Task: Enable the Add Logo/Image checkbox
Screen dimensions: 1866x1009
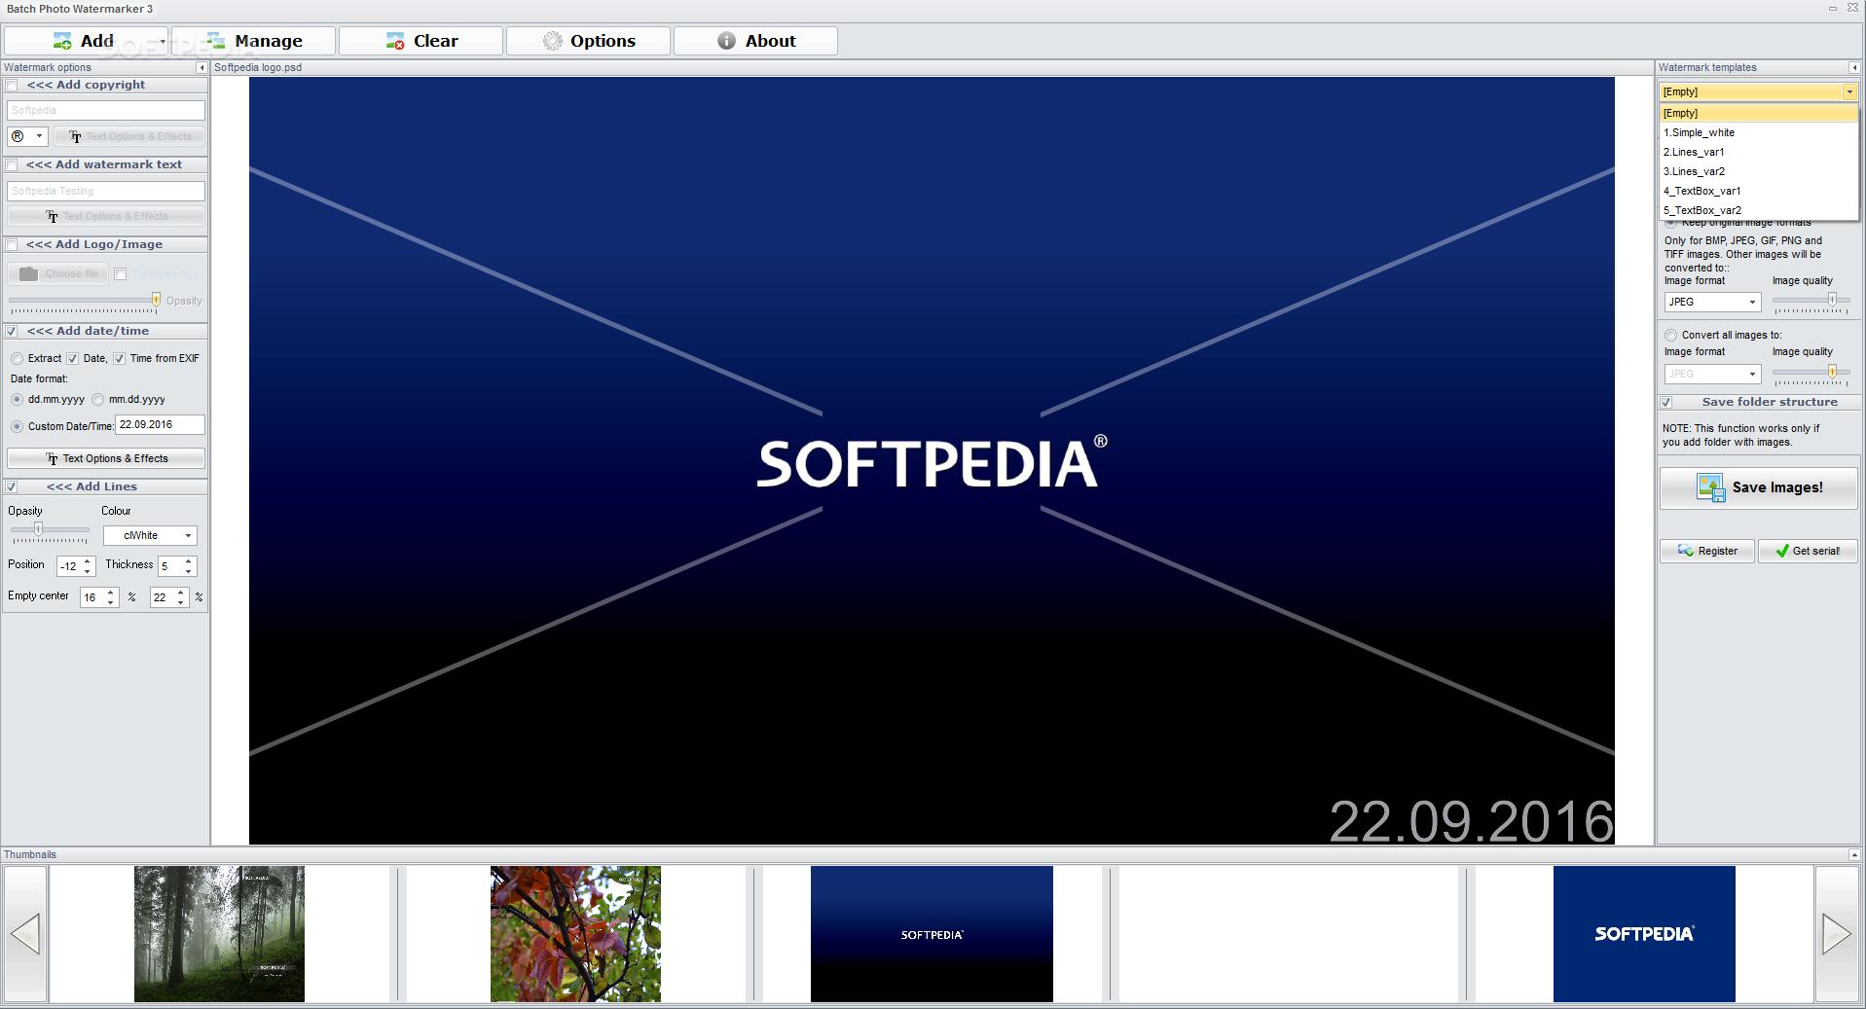Action: pos(12,245)
